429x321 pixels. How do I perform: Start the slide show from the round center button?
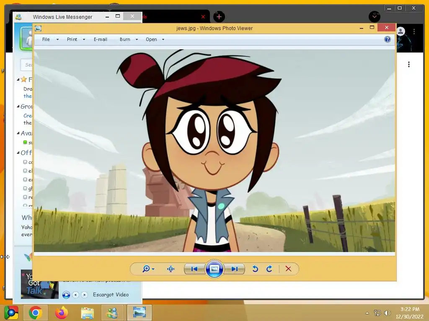pos(214,269)
